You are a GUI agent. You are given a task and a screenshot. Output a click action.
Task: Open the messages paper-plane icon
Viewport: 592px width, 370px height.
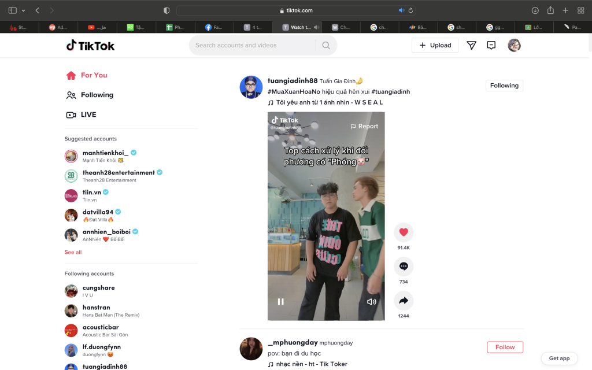(x=471, y=45)
